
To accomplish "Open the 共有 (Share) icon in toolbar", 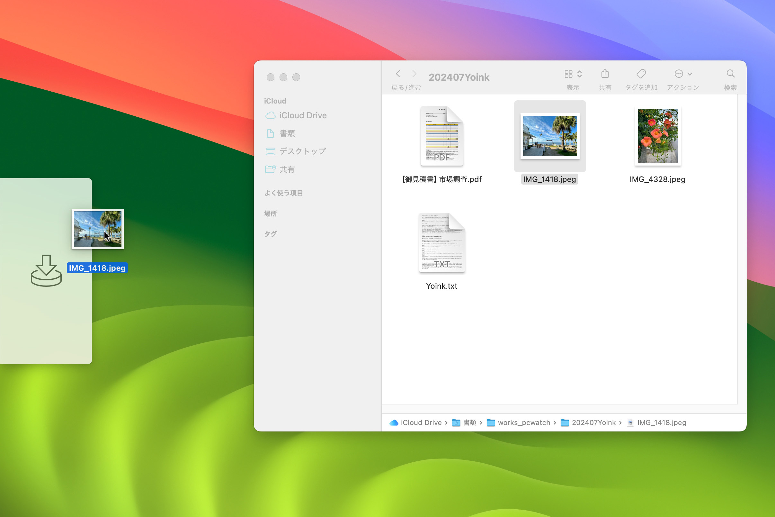I will 605,74.
